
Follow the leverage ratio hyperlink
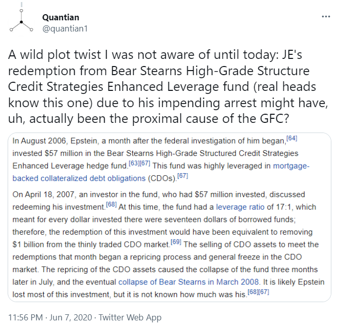(240, 207)
